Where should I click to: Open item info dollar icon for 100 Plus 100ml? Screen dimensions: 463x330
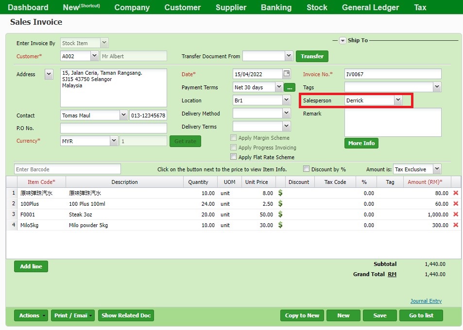coord(280,203)
